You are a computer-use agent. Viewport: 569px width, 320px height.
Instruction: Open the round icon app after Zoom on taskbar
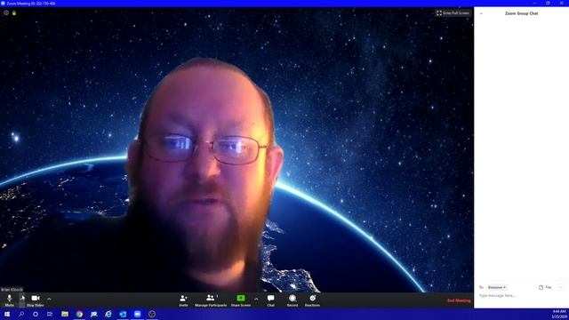click(152, 314)
